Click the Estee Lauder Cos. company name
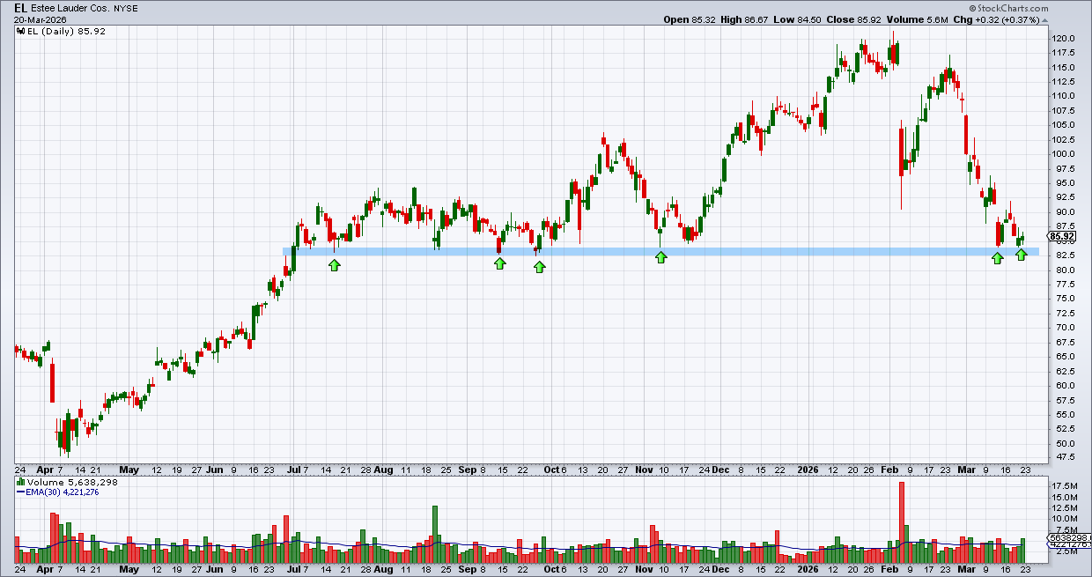 [70, 8]
